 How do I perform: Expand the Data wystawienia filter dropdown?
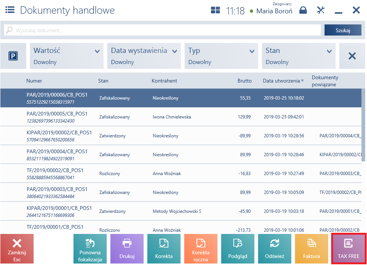click(x=144, y=56)
